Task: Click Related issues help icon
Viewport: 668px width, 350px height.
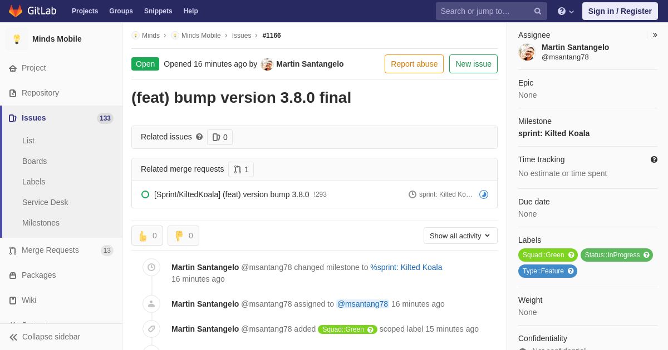Action: pyautogui.click(x=199, y=137)
